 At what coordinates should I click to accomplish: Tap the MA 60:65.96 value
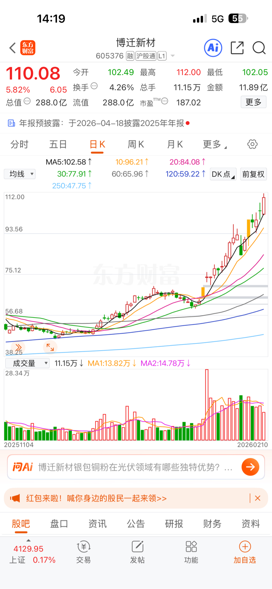point(130,174)
